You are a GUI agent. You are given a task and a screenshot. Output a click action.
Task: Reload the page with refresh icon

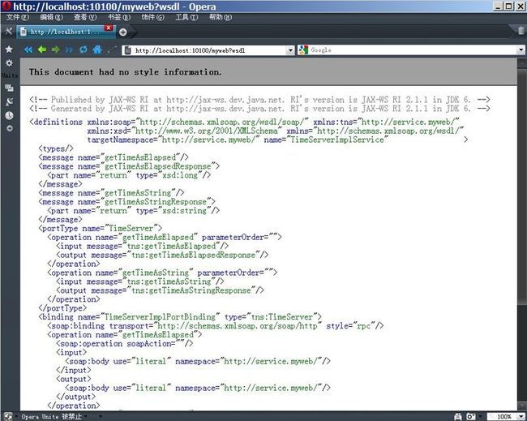pyautogui.click(x=83, y=49)
